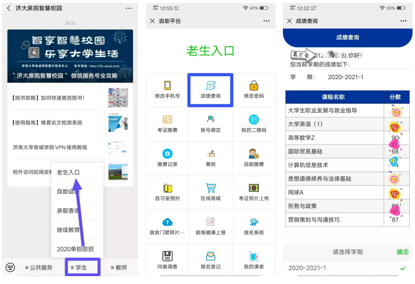Open the 教师 bottom menu
415x284 pixels.
119,268
